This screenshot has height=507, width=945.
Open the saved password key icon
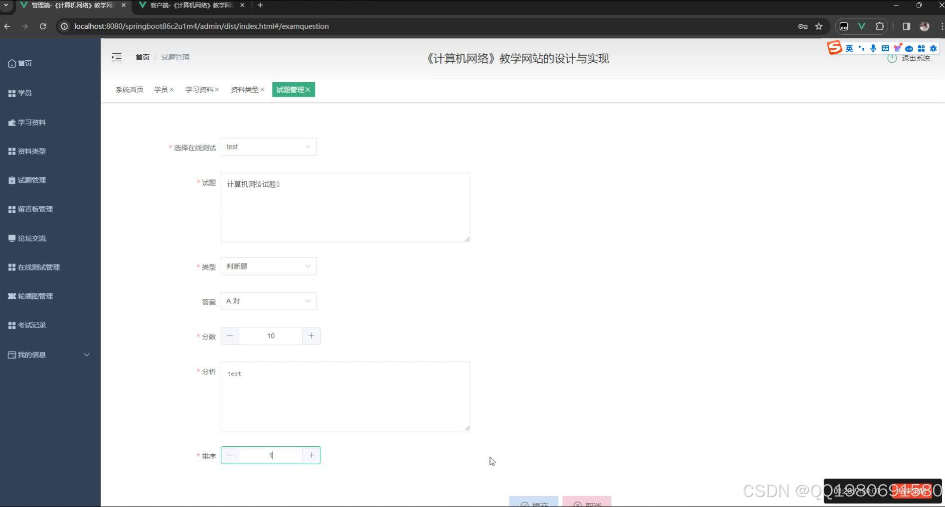pyautogui.click(x=802, y=26)
